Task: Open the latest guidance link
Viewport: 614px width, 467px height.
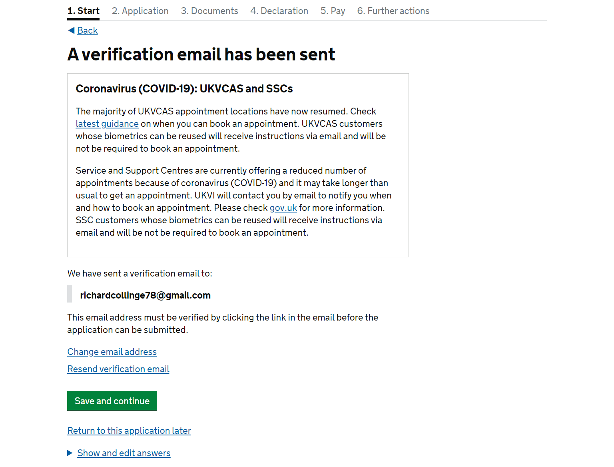Action: (107, 124)
